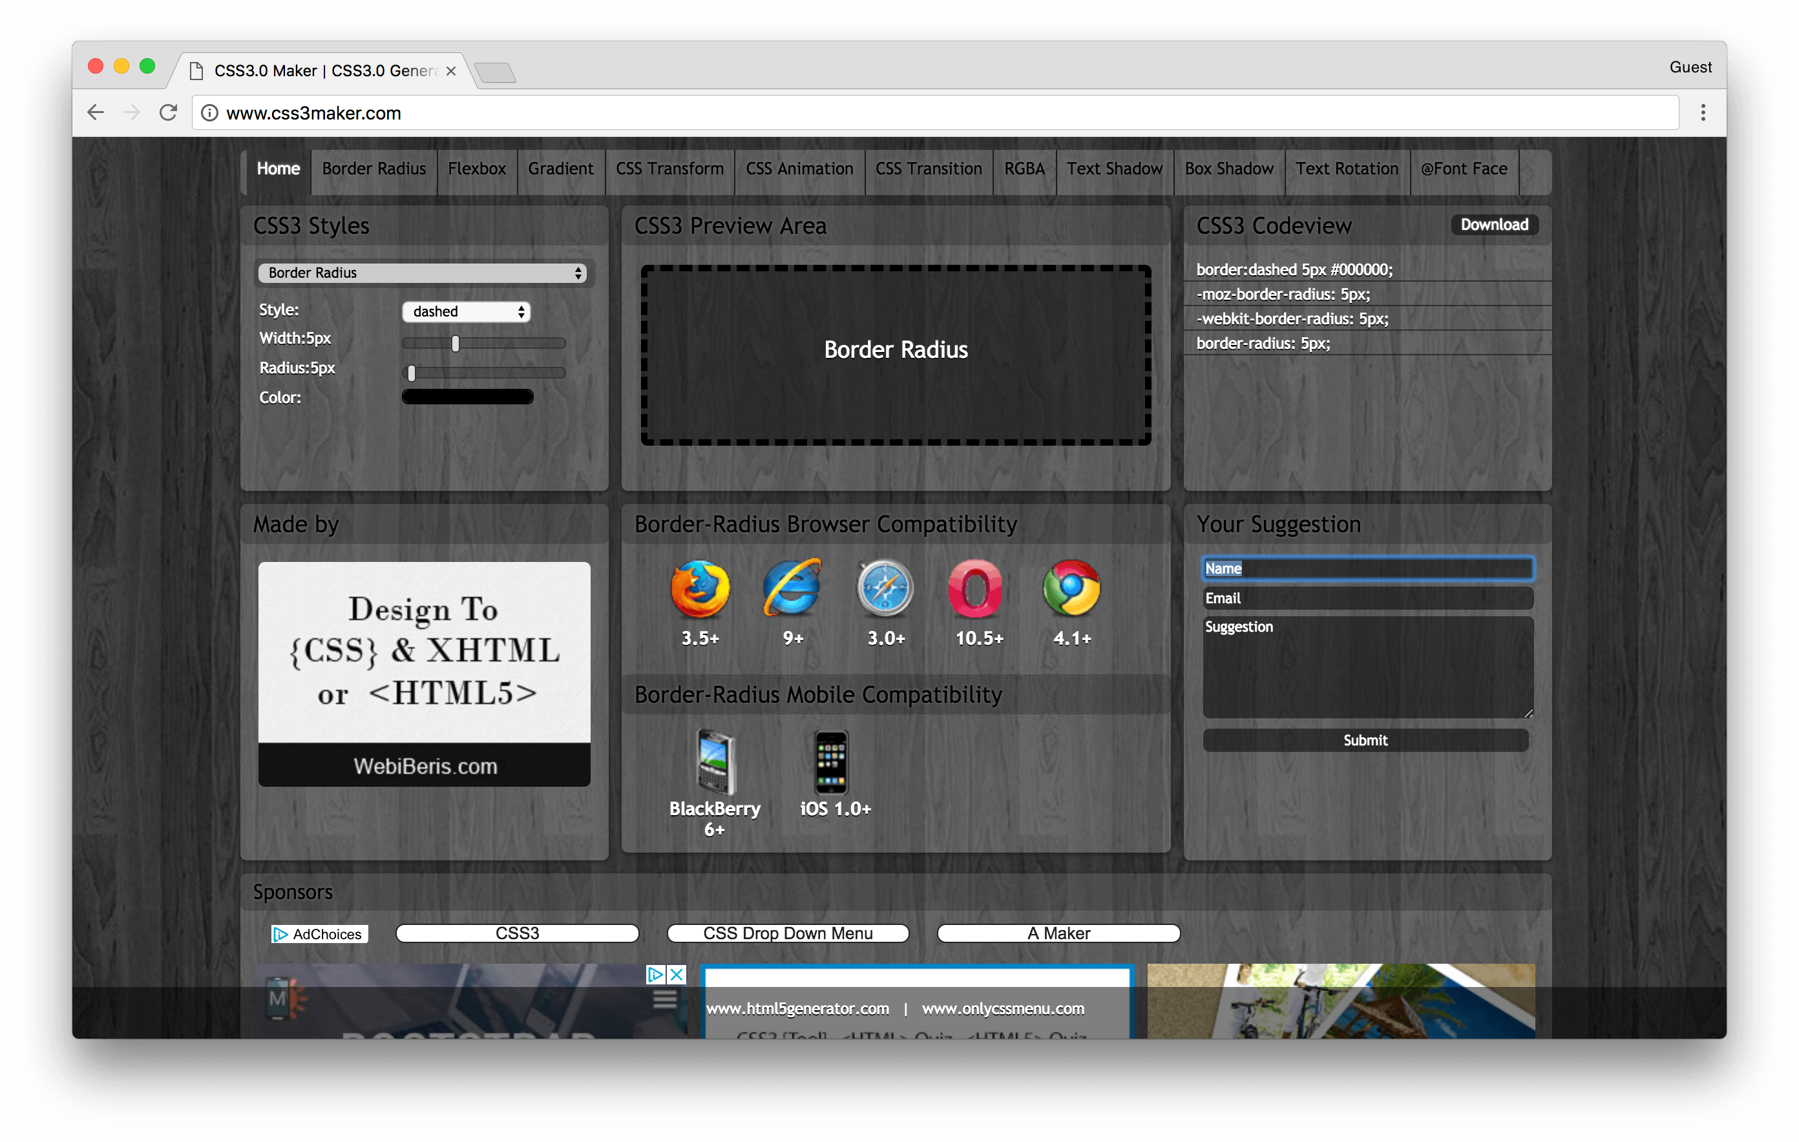Screen dimensions: 1799x1142
Task: Click the black Color swatch
Action: tap(468, 397)
